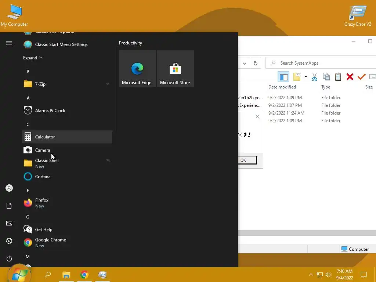The height and width of the screenshot is (282, 376).
Task: Click the Paste clipboard icon in Explorer toolbar
Action: click(x=338, y=77)
